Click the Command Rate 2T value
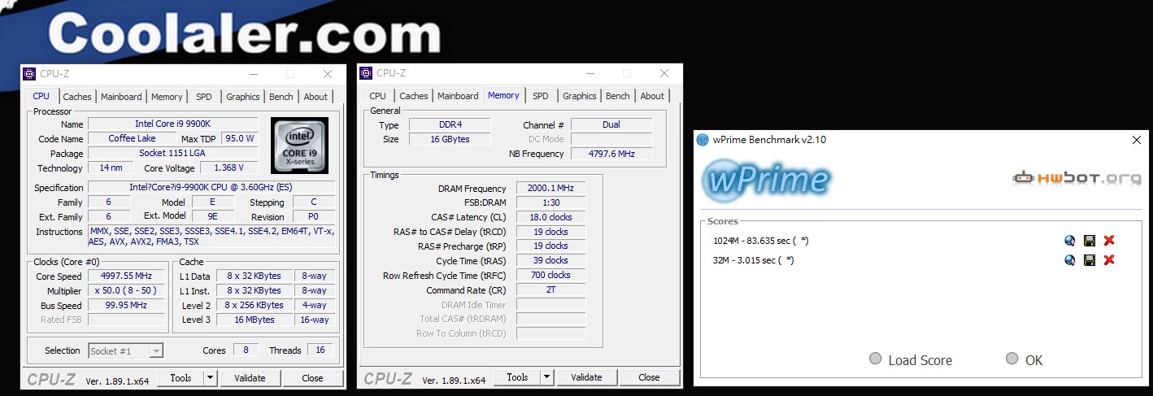The width and height of the screenshot is (1153, 396). 550,289
